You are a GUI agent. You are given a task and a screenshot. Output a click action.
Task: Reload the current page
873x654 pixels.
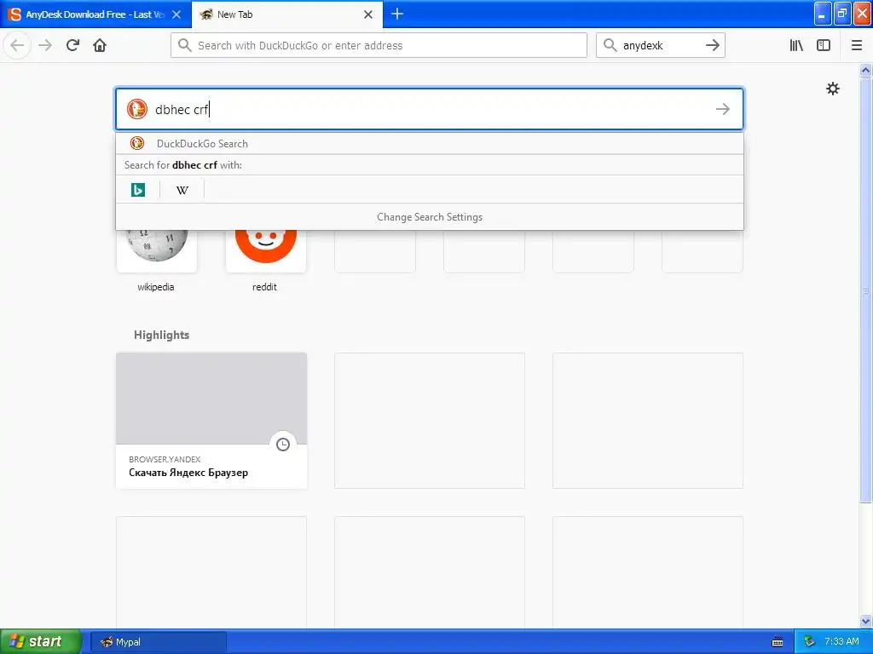pos(72,45)
